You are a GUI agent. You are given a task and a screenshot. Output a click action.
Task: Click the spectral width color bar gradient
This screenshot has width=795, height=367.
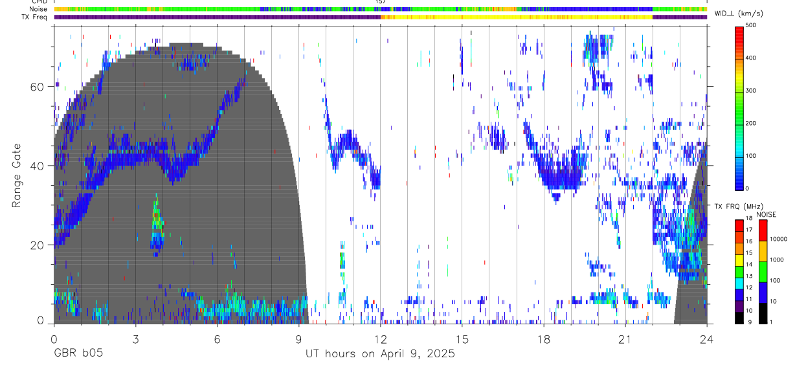coord(740,107)
